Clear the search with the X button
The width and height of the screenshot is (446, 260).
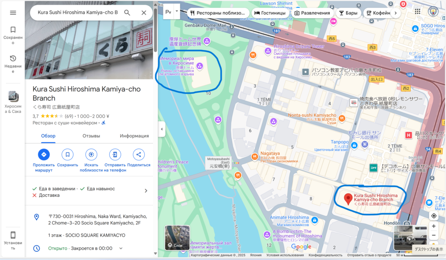(x=144, y=13)
